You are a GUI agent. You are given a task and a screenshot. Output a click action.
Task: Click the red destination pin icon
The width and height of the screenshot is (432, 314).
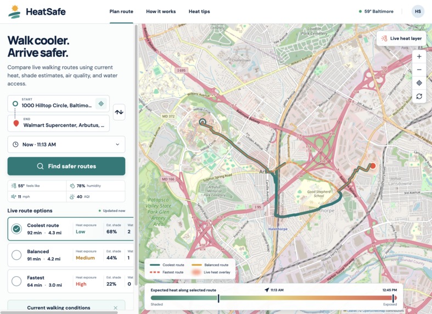point(16,123)
